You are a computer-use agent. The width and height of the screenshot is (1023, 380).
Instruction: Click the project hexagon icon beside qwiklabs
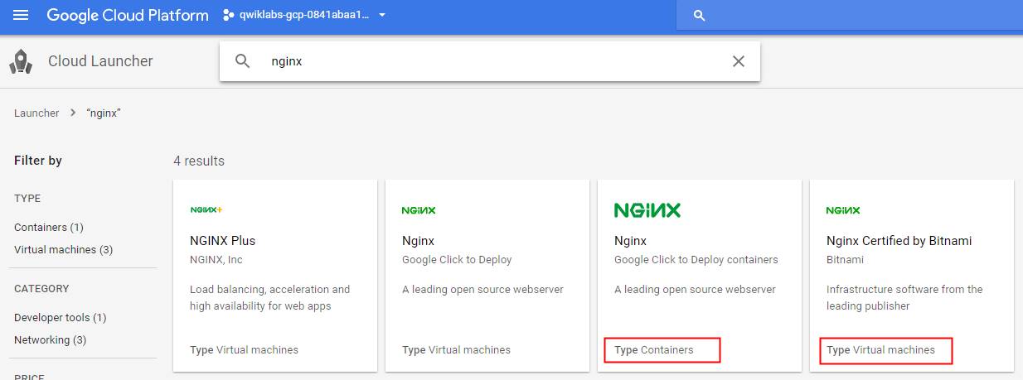[x=230, y=16]
